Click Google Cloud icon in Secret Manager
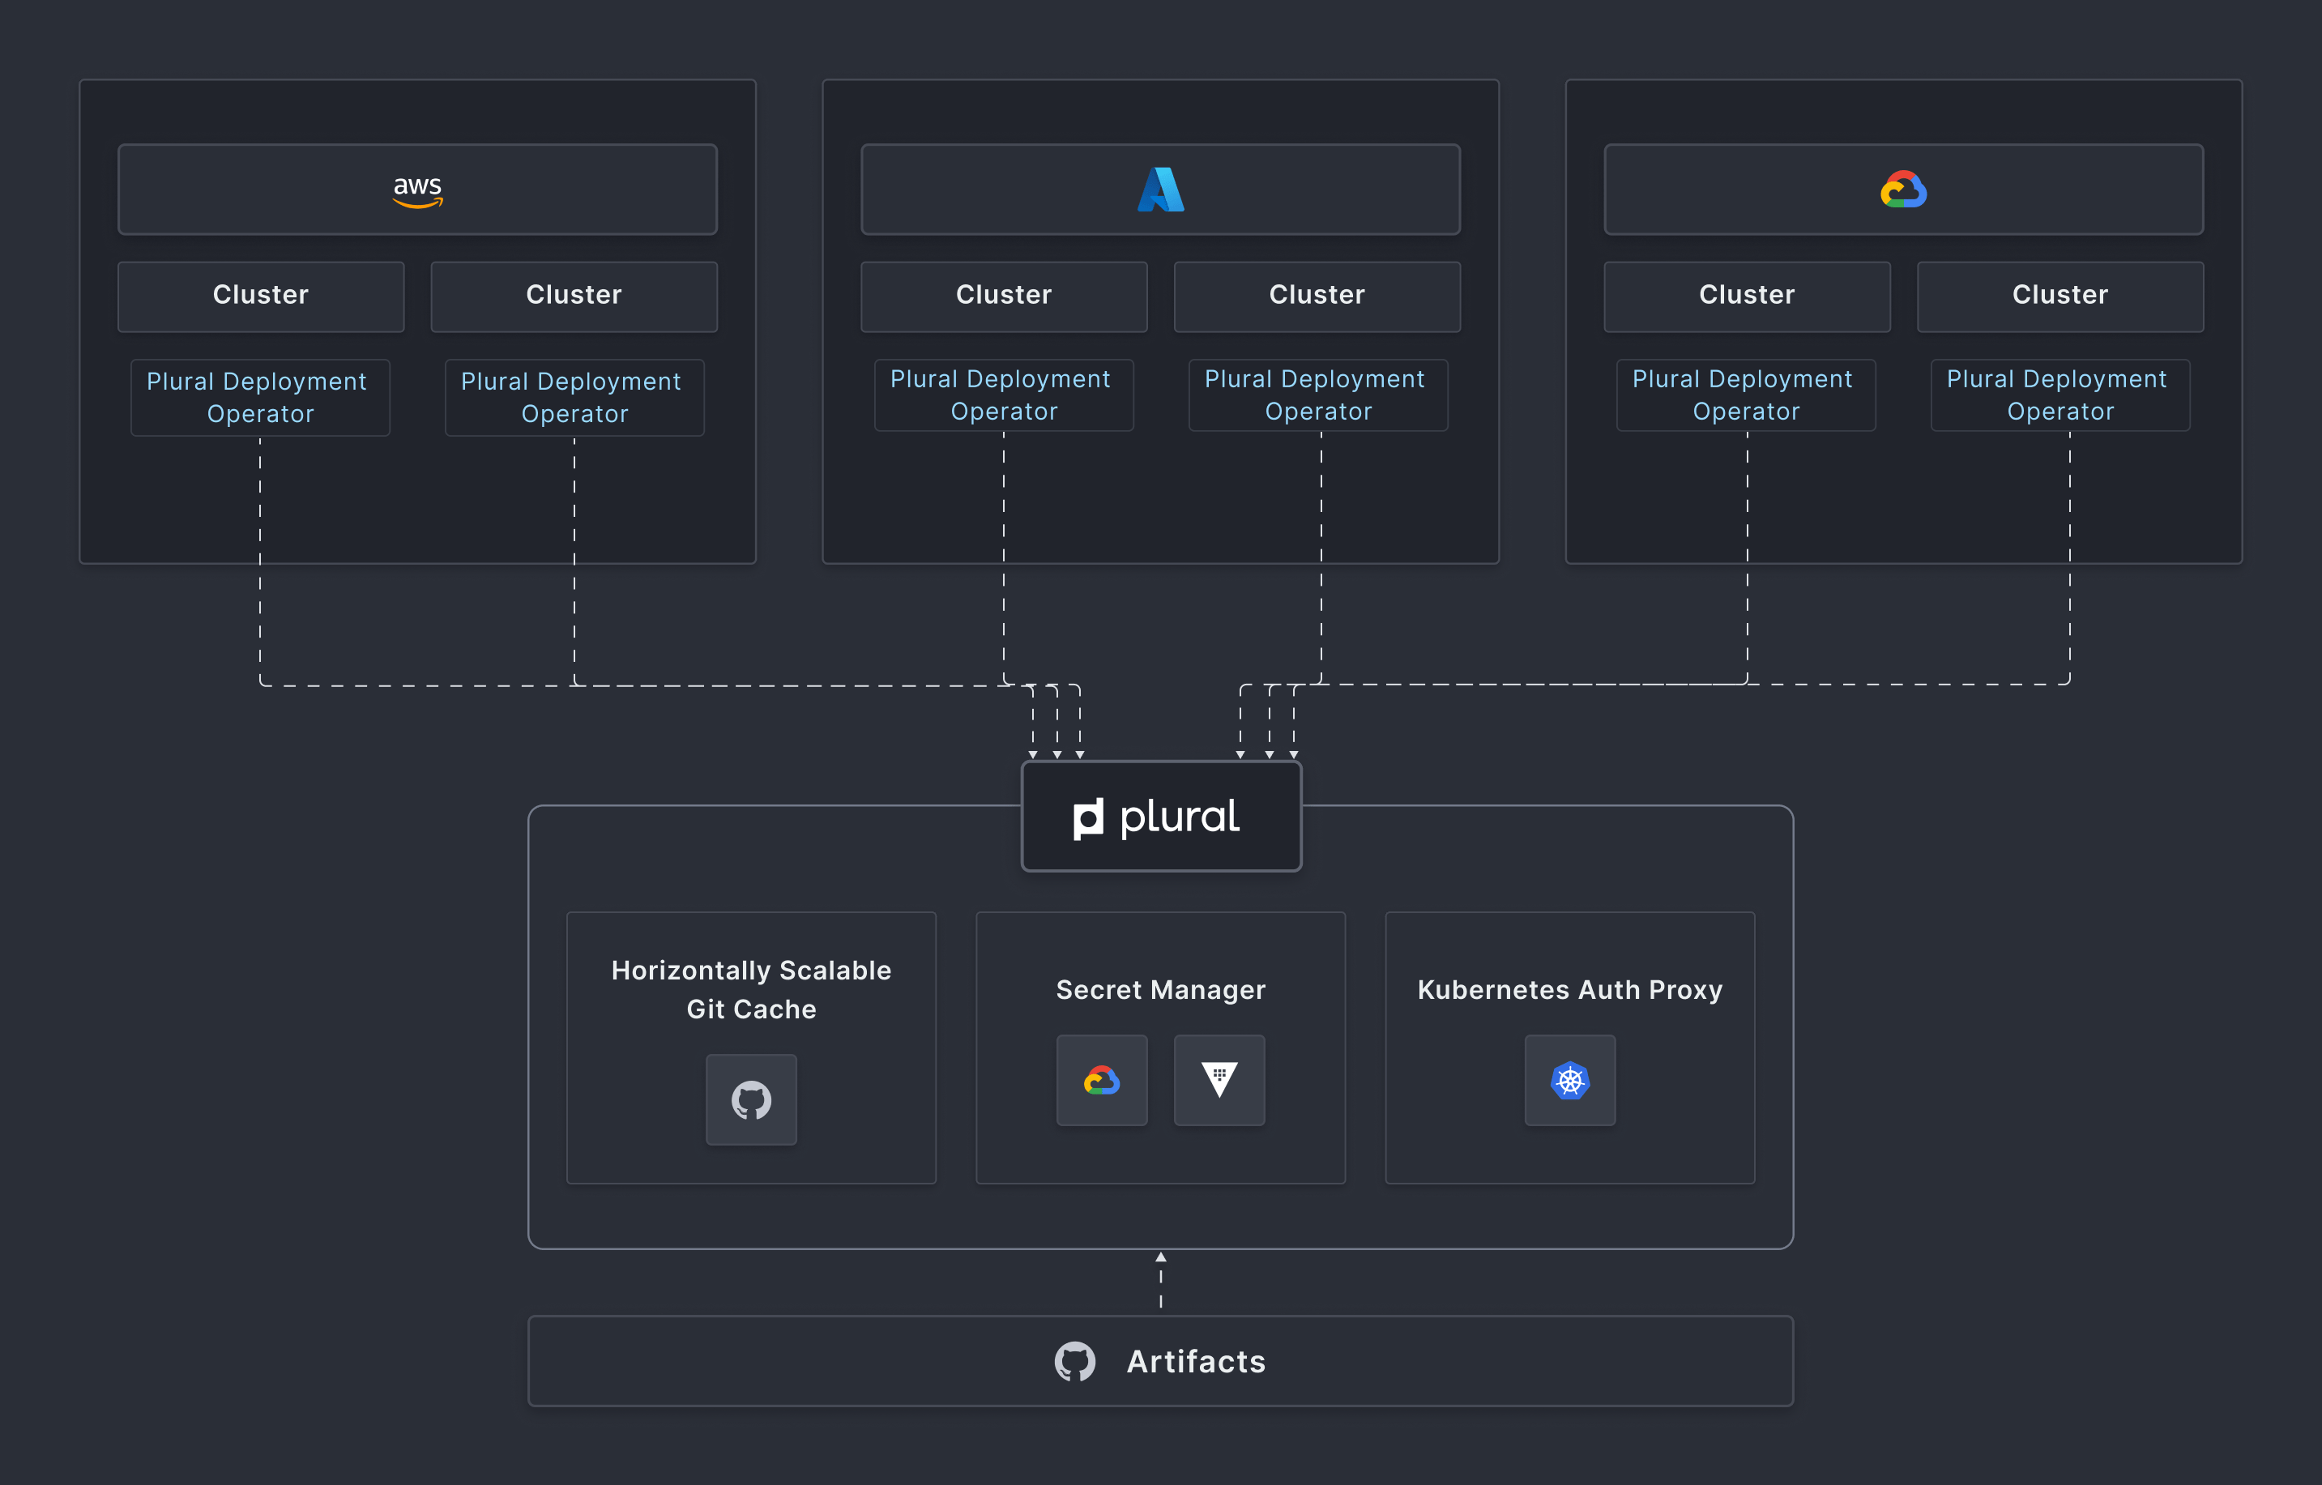This screenshot has height=1485, width=2322. [x=1101, y=1080]
